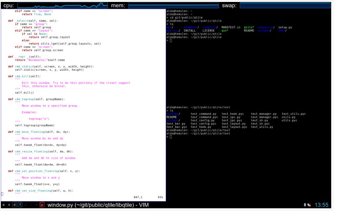Click 'setup.py' in the ls output
The width and height of the screenshot is (337, 211).
[x=285, y=27]
